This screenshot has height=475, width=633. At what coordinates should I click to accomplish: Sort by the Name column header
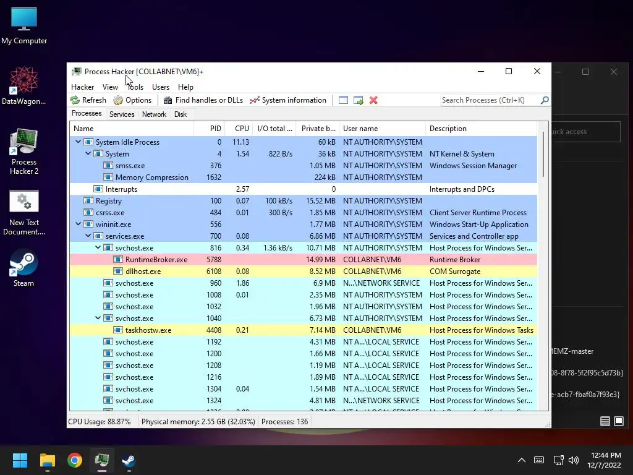pyautogui.click(x=132, y=129)
